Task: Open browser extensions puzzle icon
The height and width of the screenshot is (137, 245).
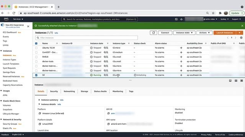Action: (x=220, y=13)
